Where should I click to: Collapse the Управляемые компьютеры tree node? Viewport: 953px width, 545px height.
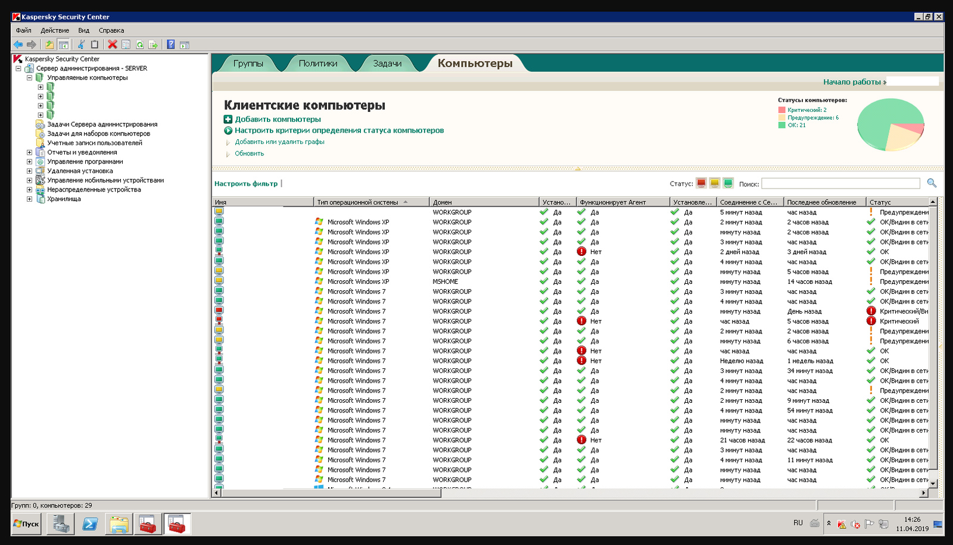(29, 77)
